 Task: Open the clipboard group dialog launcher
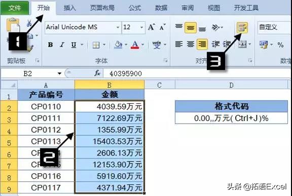pyautogui.click(x=38, y=60)
